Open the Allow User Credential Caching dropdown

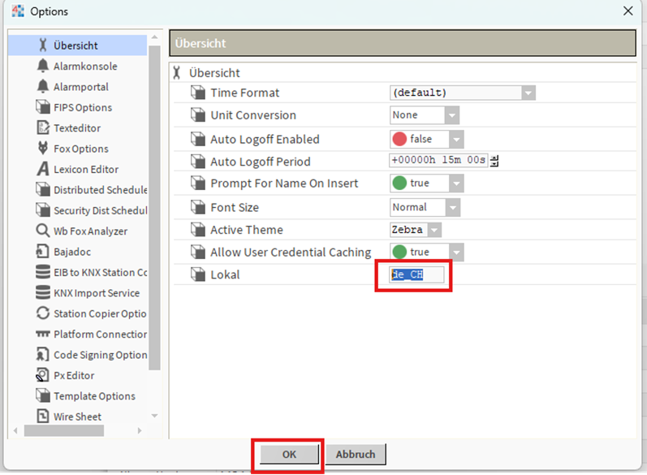coord(456,253)
